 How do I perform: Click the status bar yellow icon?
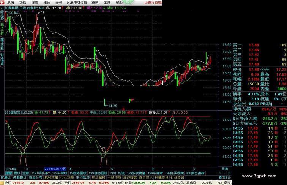point(2,183)
